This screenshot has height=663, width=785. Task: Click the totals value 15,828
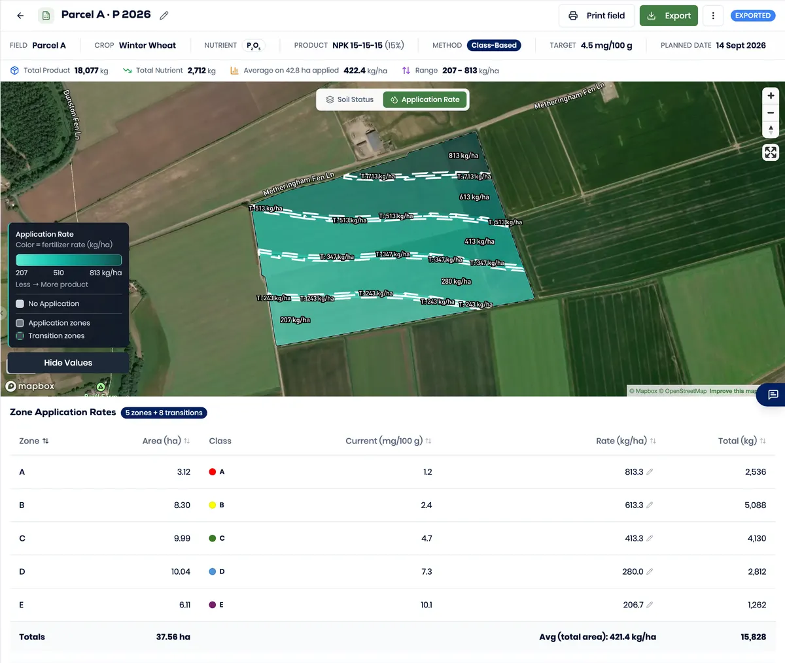[753, 637]
